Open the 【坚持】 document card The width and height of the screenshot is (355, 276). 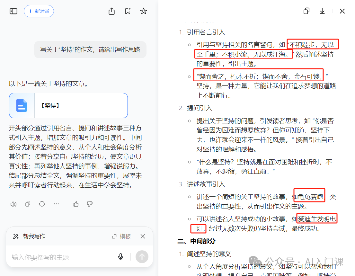pyautogui.click(x=68, y=105)
